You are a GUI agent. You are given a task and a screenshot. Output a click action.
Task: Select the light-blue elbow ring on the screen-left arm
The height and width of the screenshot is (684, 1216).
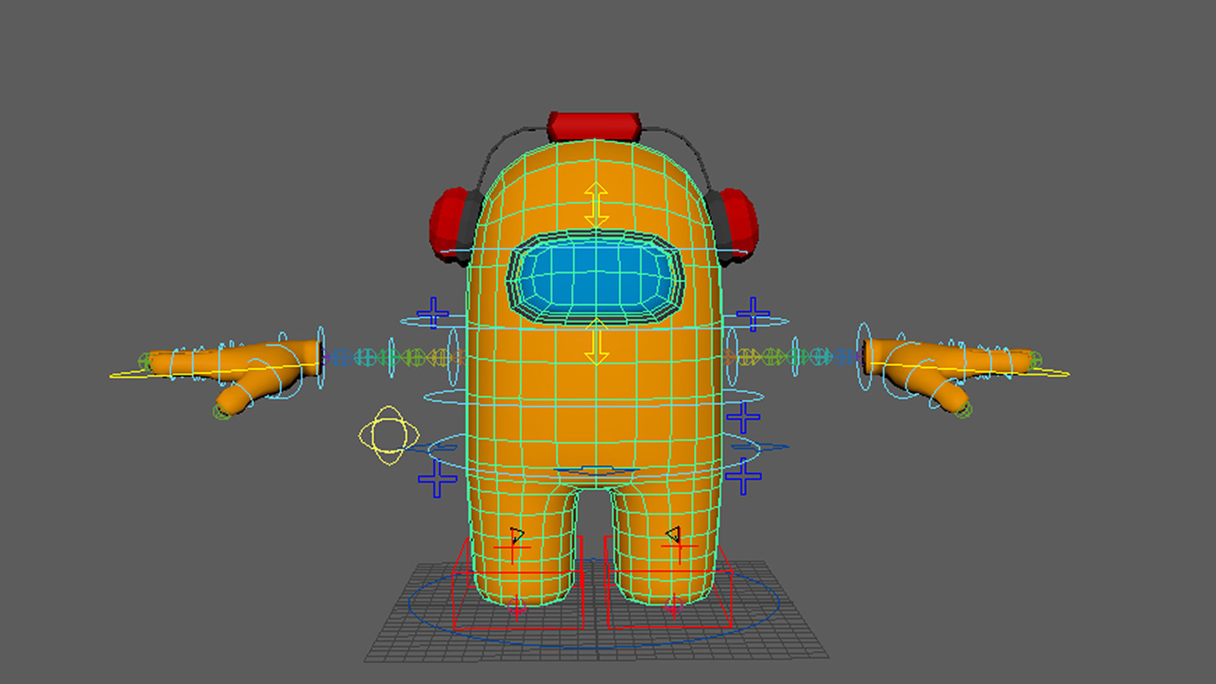pos(391,358)
